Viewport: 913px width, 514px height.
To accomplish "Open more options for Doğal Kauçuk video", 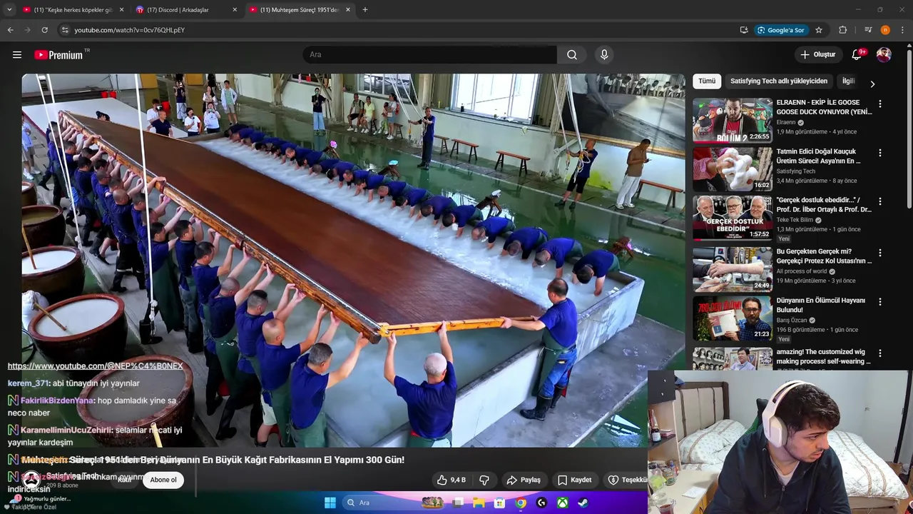I will point(879,153).
